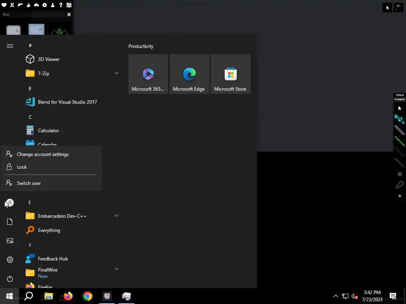This screenshot has width=406, height=304.
Task: Open the floppy disk saves icon
Action: point(69,5)
